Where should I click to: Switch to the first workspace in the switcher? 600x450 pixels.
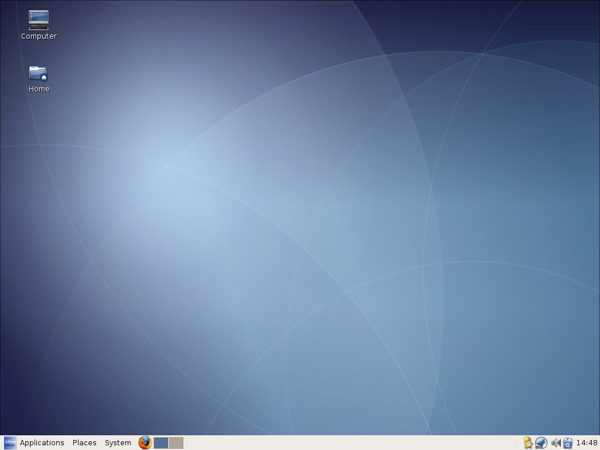(161, 443)
